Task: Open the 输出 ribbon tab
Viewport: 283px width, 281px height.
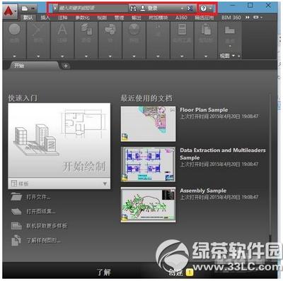Action: 137,18
